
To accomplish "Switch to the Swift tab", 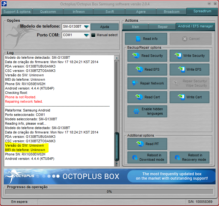I will (x=110, y=12).
